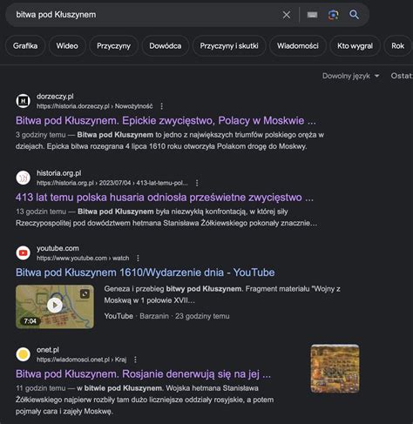Click the historia.dorzeczy.pl Nowożytność URL breadcrumb

[95, 106]
